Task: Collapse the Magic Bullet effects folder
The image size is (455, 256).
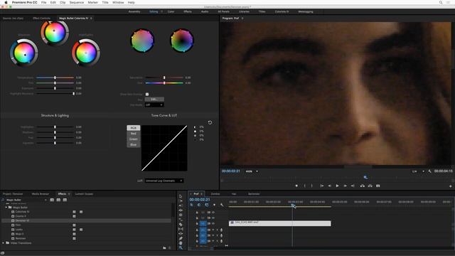Action: tap(6, 208)
